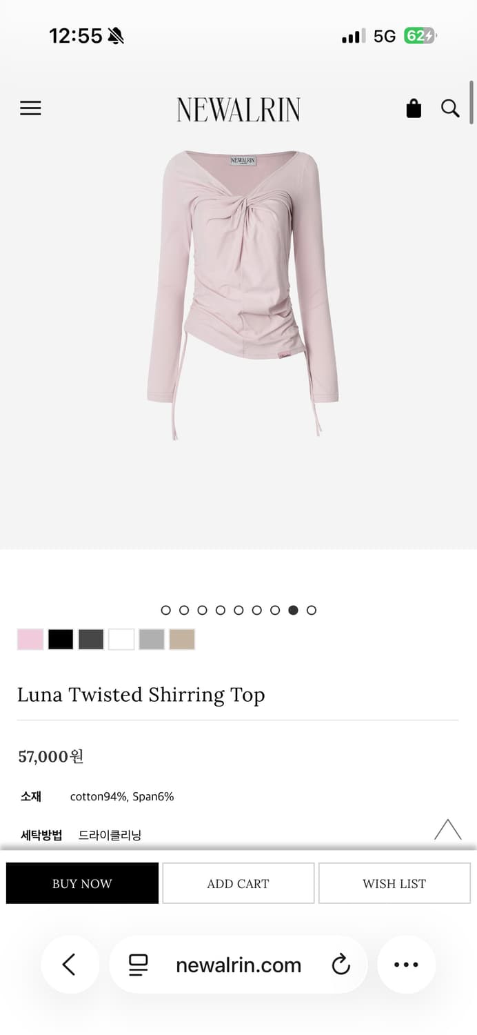Select the fifth image carousel dot
The height and width of the screenshot is (1035, 477).
pos(238,610)
